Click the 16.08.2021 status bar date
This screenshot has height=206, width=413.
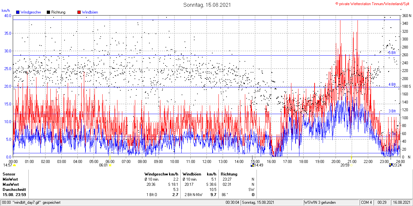tap(401, 202)
